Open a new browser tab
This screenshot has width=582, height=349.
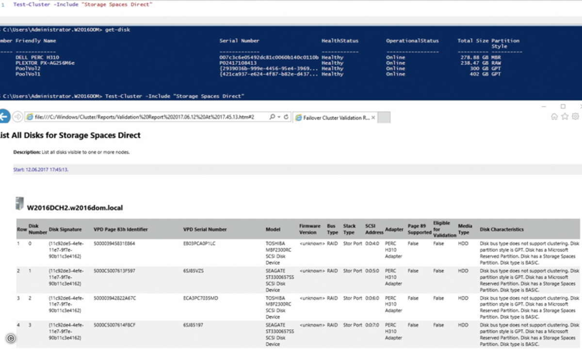pos(384,117)
